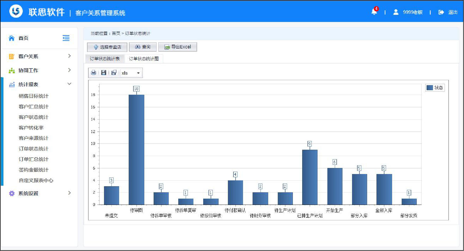Viewport: 464px width, 251px height.
Task: Click the 首页 home icon
Action: (12, 38)
